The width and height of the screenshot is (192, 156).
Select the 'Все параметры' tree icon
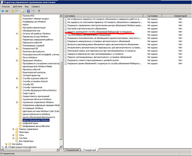click(x=17, y=141)
